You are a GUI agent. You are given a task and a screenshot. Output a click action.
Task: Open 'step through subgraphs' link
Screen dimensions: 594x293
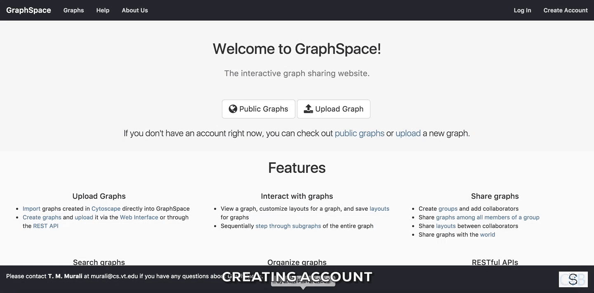[288, 226]
